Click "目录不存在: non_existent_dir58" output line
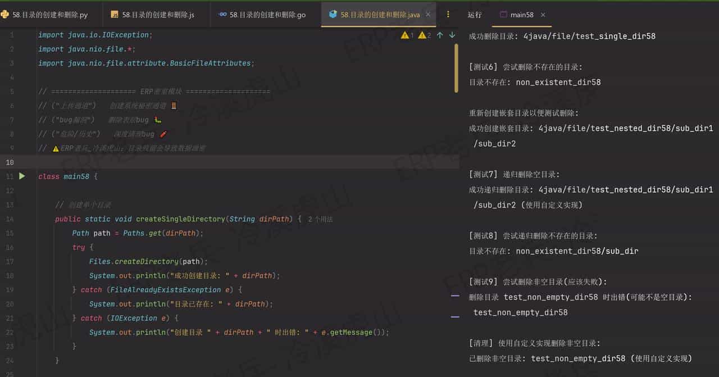This screenshot has height=377, width=719. 535,82
